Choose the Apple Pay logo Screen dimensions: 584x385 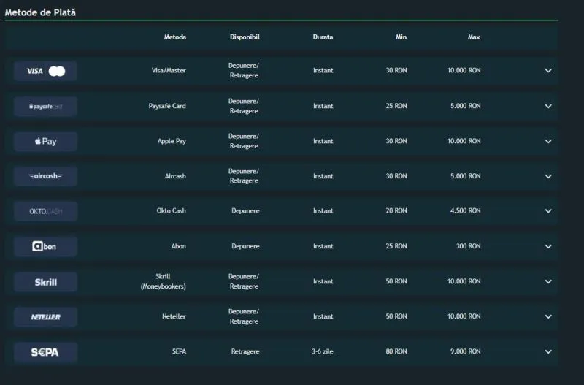point(45,142)
